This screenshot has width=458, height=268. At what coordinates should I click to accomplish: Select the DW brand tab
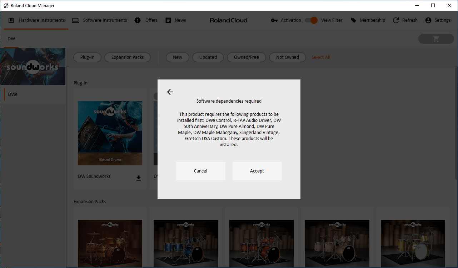pyautogui.click(x=11, y=38)
